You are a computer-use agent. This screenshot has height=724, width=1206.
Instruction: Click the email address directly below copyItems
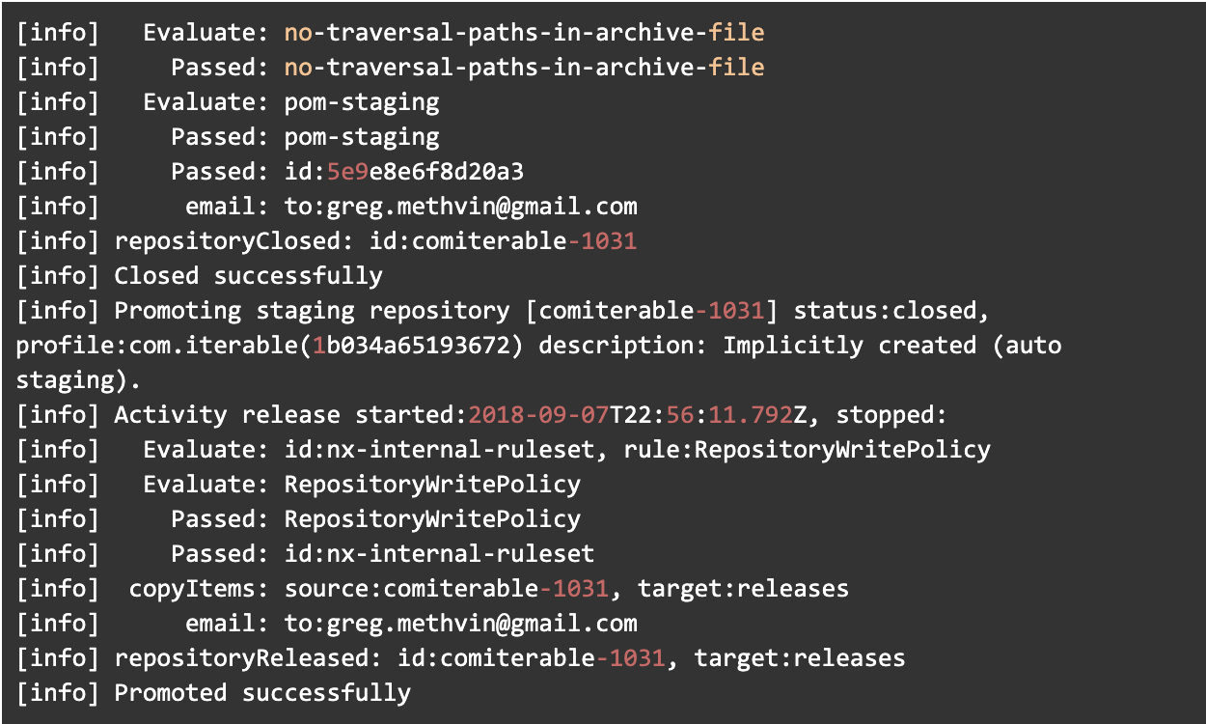click(x=482, y=624)
